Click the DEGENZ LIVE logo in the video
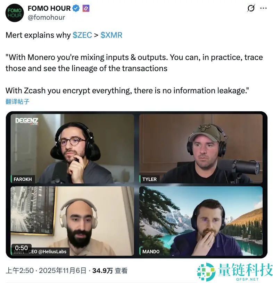 (x=27, y=121)
